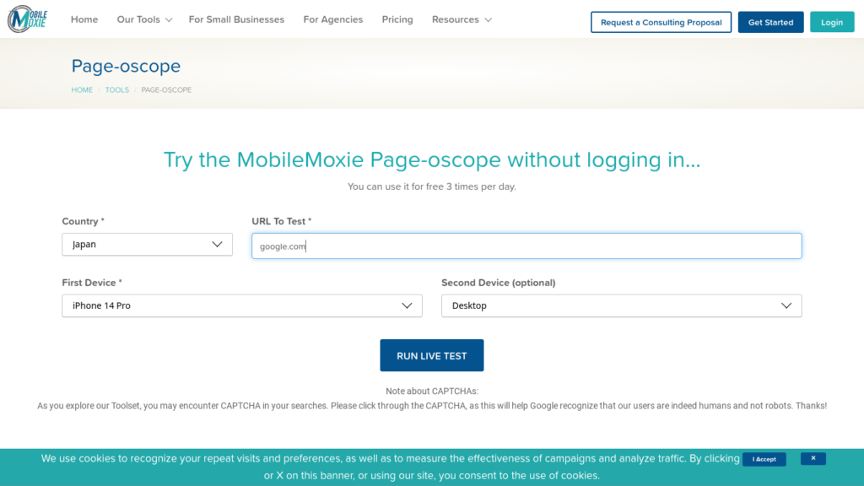Open the Country dropdown showing Japan
The height and width of the screenshot is (486, 864).
147,245
